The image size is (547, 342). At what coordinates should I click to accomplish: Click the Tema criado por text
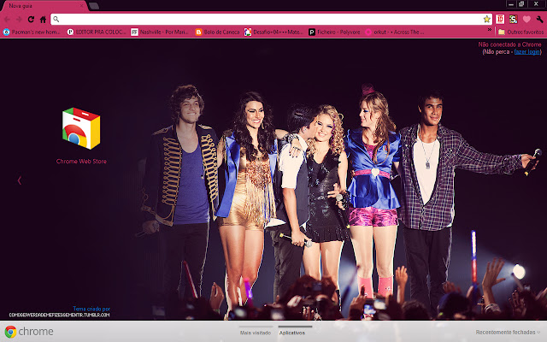click(91, 309)
